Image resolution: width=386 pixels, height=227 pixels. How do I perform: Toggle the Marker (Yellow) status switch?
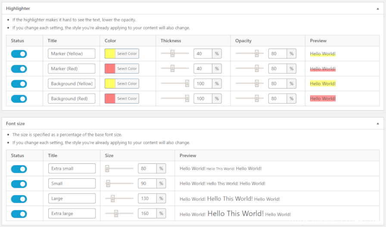(19, 54)
